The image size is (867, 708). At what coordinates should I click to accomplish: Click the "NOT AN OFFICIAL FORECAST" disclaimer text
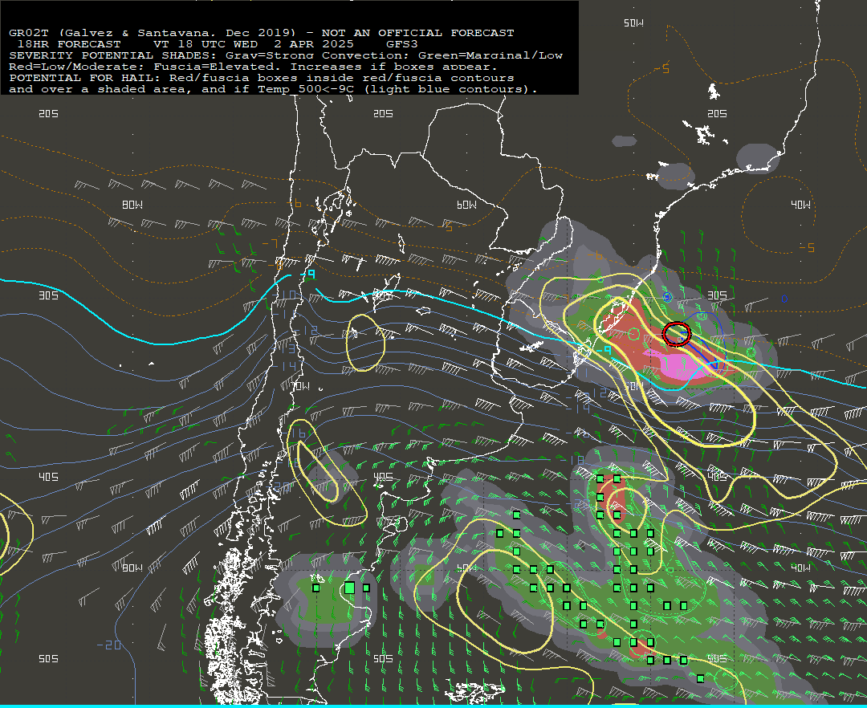tap(418, 33)
